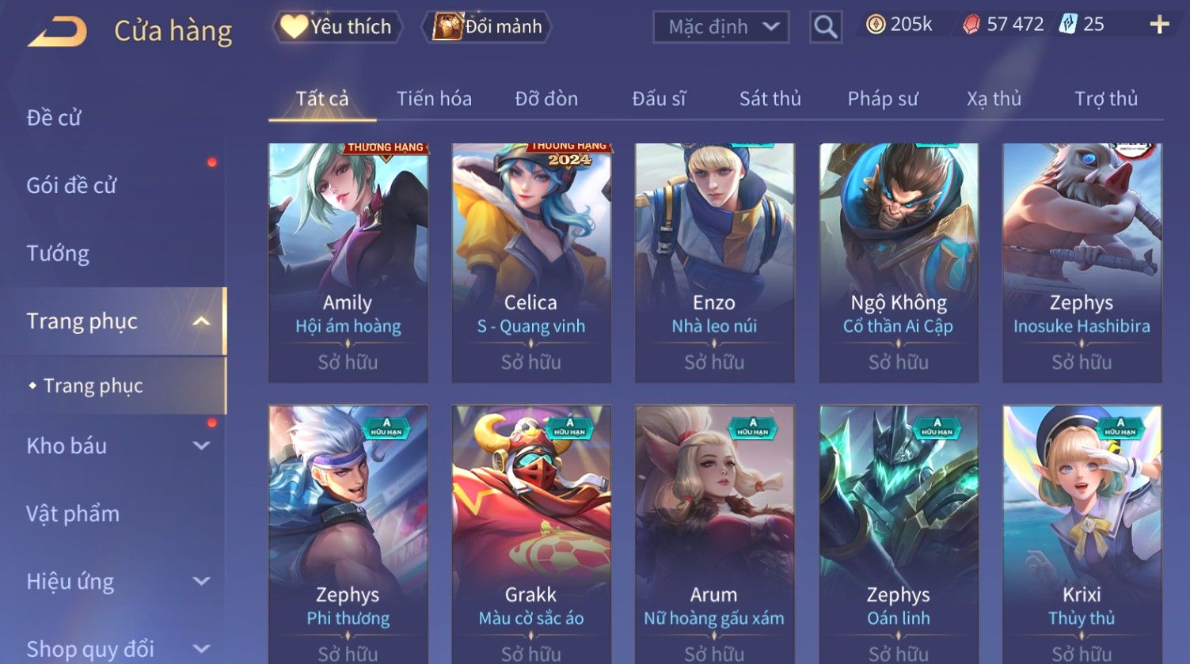Open Yêu thích heart favorites

(337, 27)
